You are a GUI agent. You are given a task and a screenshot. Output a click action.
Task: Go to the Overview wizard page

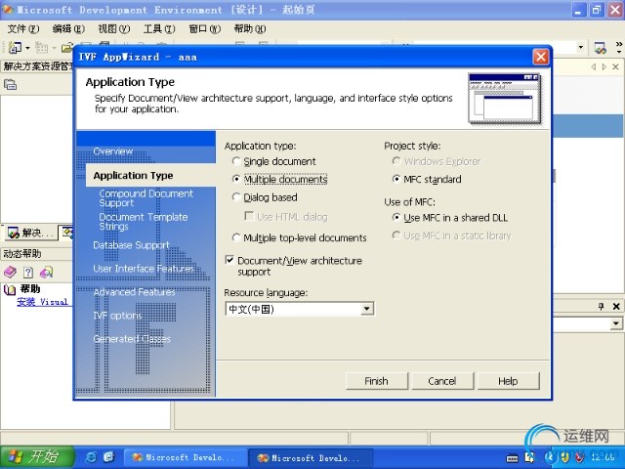pyautogui.click(x=113, y=151)
